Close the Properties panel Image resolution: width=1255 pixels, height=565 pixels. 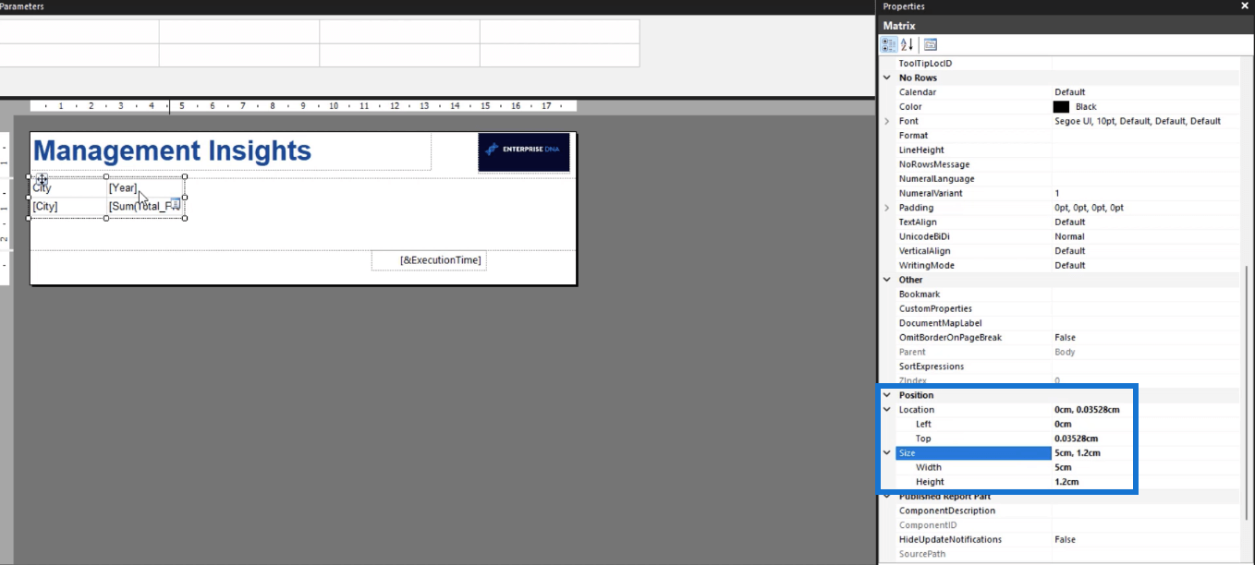[x=1244, y=6]
